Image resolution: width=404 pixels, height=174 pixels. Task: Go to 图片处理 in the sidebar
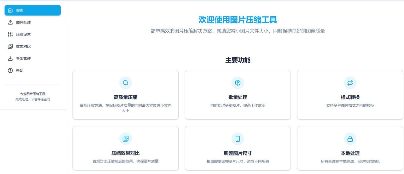coord(33,22)
